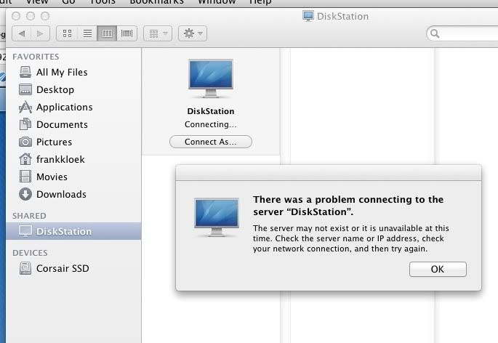
Task: Switch to list view
Action: pos(87,33)
